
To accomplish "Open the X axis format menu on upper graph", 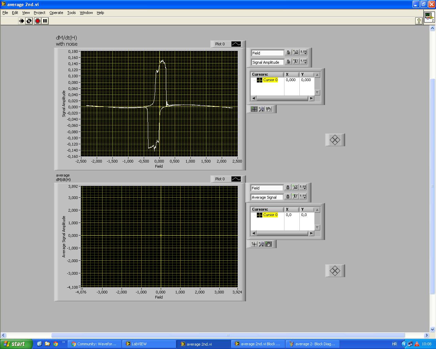I will [x=303, y=52].
